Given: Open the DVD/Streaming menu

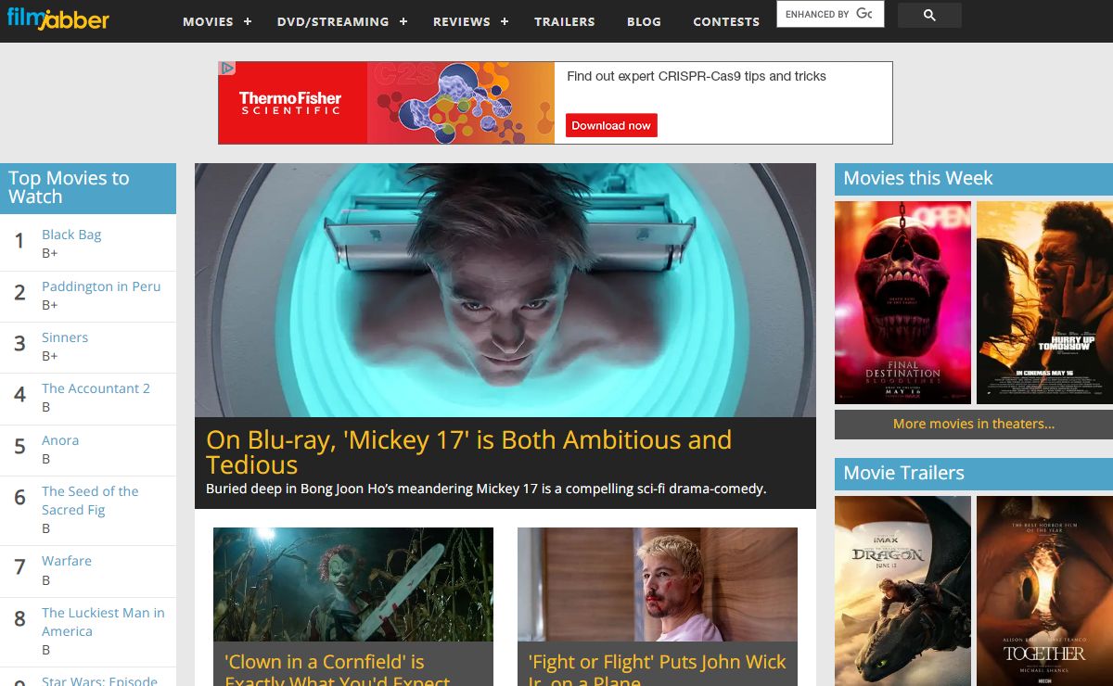Looking at the screenshot, I should tap(333, 21).
